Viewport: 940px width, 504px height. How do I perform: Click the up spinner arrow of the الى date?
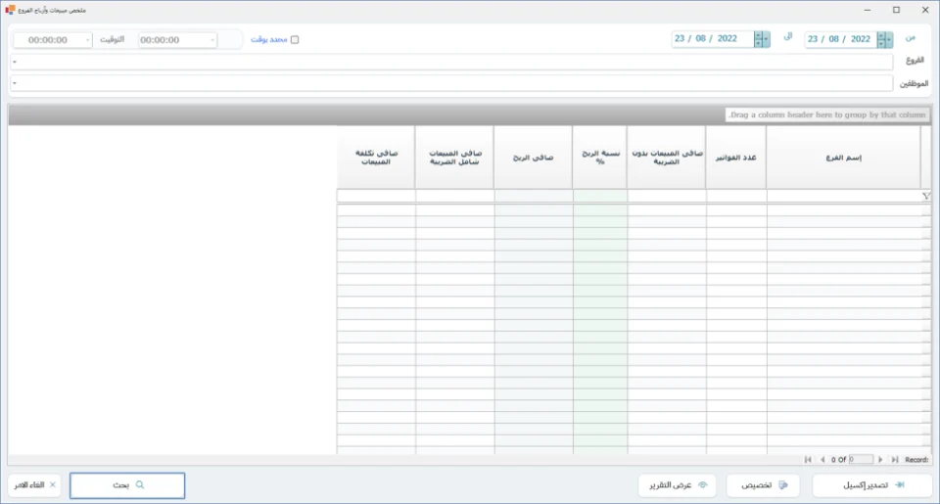coord(758,36)
